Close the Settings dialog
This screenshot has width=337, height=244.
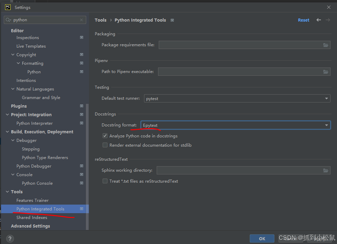(x=329, y=7)
